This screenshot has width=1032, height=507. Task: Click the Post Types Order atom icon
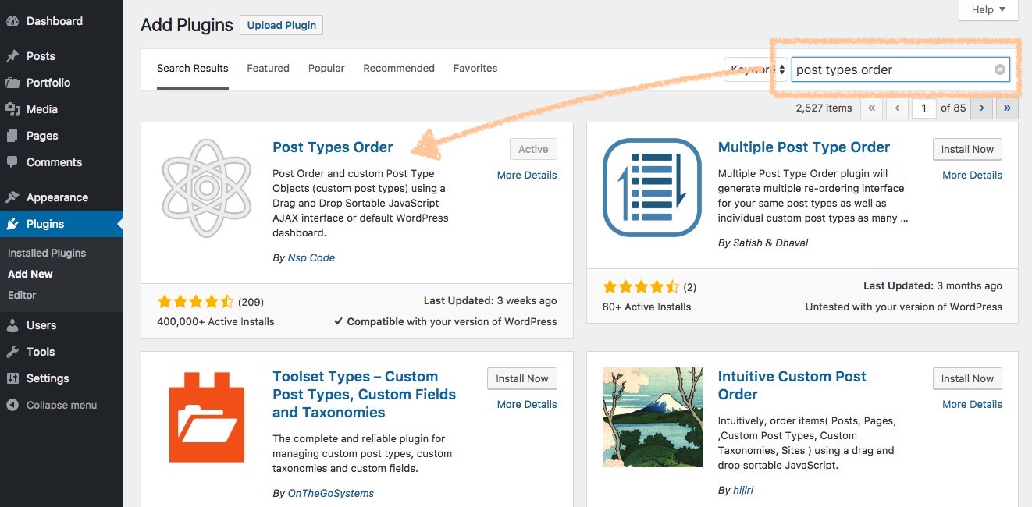pos(207,188)
